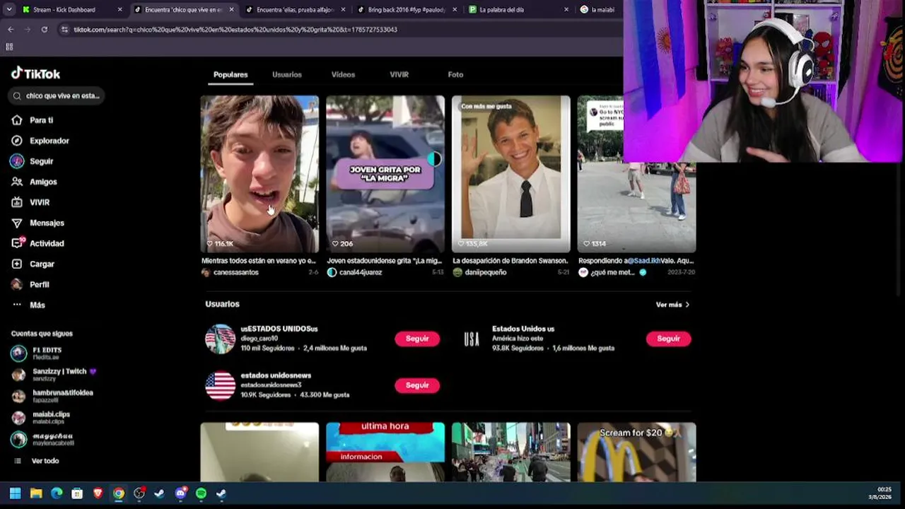Image resolution: width=905 pixels, height=509 pixels.
Task: Open Microsoft Edge from taskbar
Action: (57, 493)
